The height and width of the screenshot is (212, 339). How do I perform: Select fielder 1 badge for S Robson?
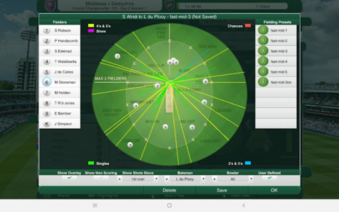(x=47, y=30)
